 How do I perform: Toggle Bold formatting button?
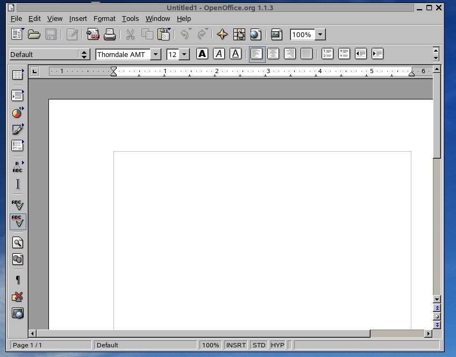click(202, 54)
